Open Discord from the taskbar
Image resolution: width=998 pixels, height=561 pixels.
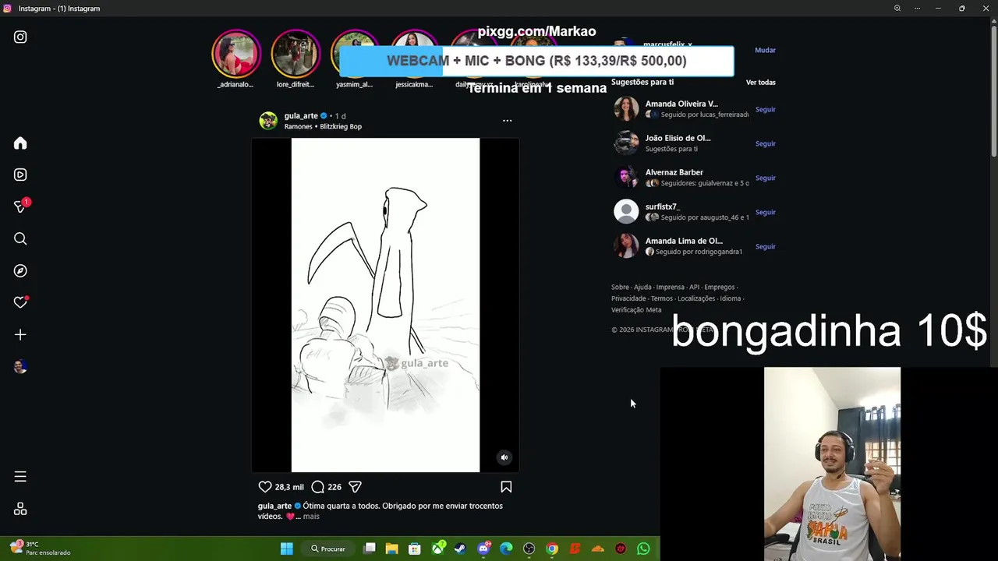(483, 549)
